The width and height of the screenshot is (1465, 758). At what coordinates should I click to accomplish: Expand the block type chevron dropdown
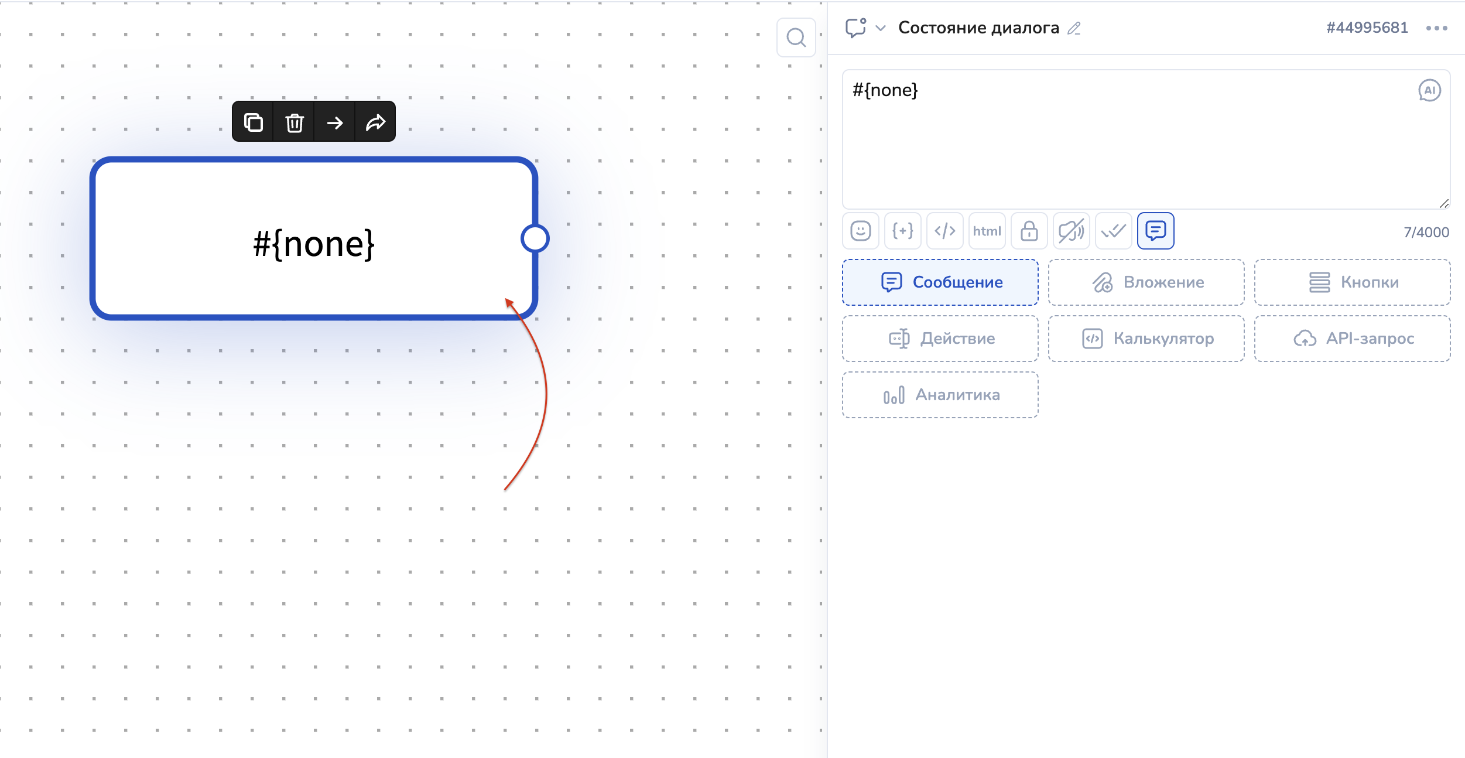pos(880,28)
